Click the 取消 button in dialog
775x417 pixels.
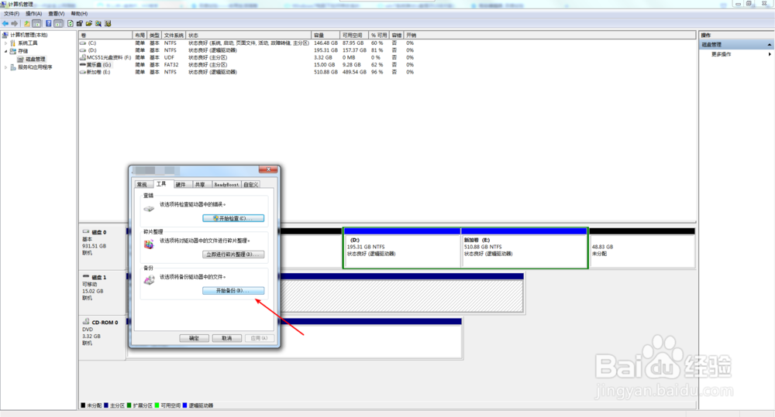(227, 338)
